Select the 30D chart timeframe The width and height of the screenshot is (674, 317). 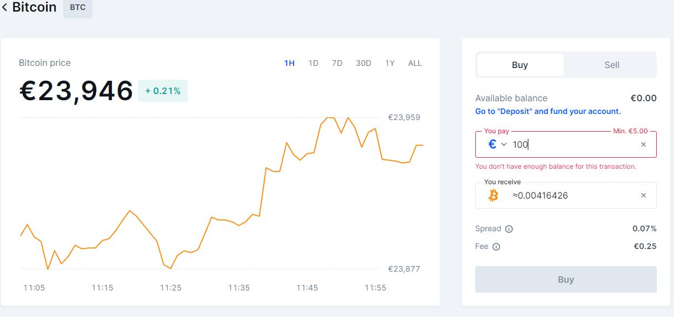pyautogui.click(x=363, y=63)
